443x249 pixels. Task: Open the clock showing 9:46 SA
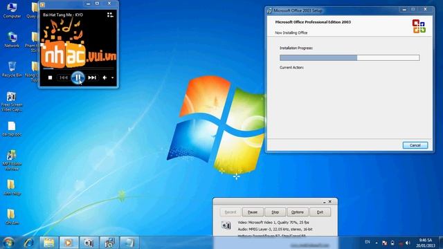425,243
